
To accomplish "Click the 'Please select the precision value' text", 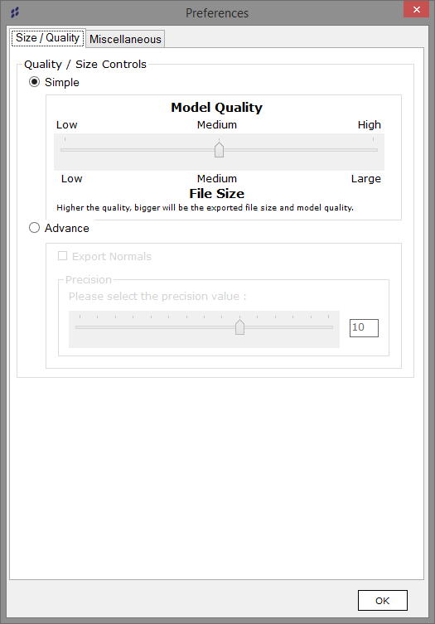I will point(157,297).
